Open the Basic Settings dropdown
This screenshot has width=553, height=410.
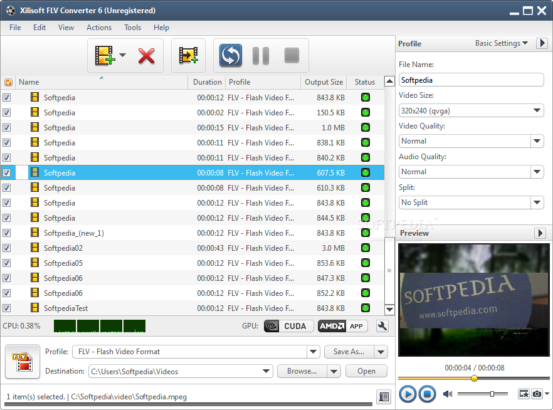pyautogui.click(x=501, y=43)
